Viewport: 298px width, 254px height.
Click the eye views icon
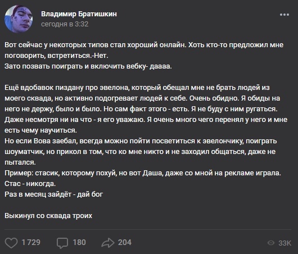pyautogui.click(x=271, y=243)
